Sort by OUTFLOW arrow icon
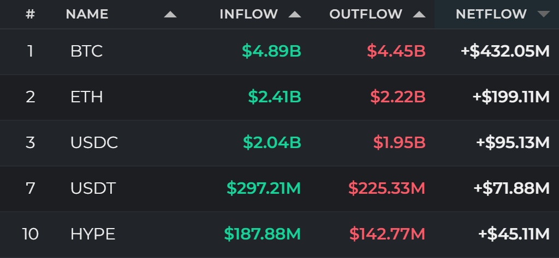 pos(419,15)
